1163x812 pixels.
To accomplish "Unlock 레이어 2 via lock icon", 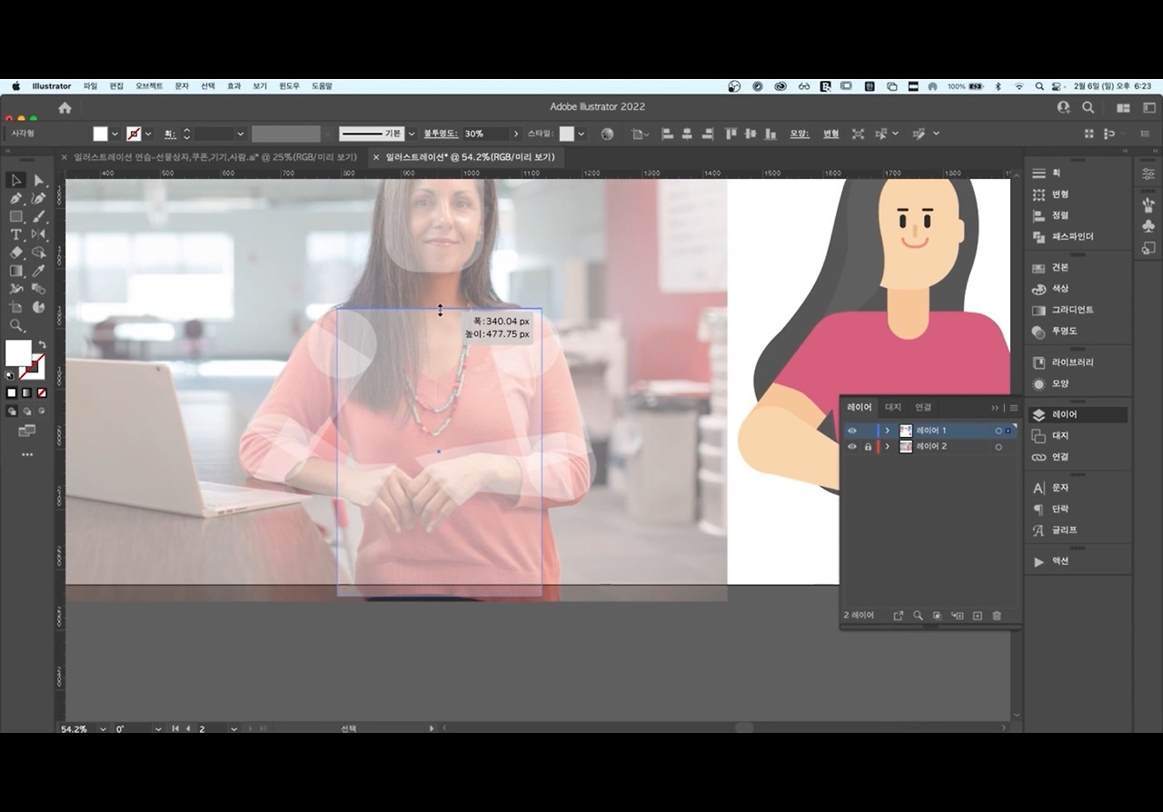I will (868, 447).
